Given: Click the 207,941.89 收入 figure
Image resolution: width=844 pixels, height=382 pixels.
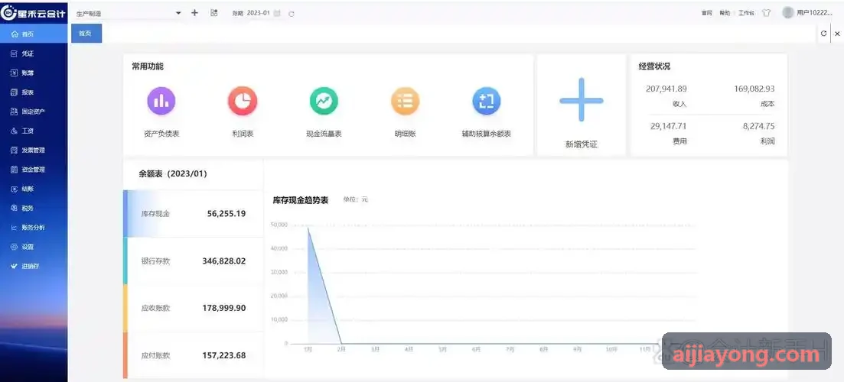Looking at the screenshot, I should tap(666, 89).
